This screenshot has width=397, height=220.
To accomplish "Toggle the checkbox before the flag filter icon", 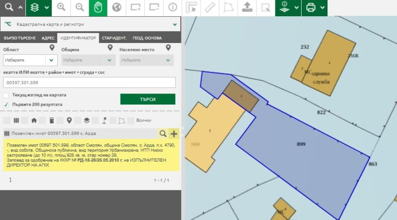I will (95, 120).
